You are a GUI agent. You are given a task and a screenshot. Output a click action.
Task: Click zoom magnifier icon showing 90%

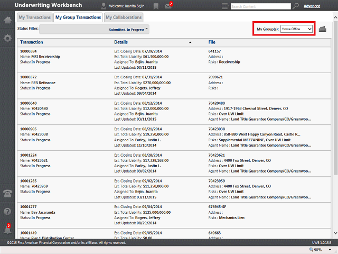coord(311,249)
